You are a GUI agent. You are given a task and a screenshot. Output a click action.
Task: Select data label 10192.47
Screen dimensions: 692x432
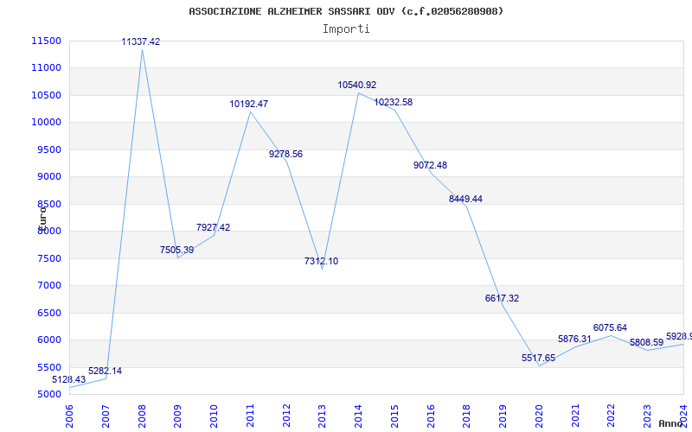[x=249, y=104]
